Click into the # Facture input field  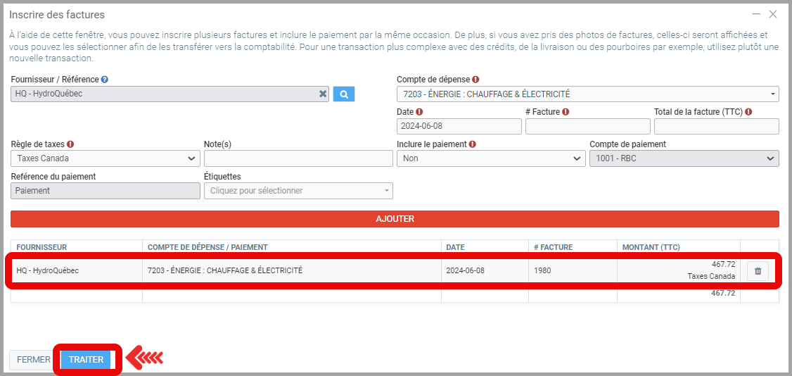click(x=587, y=126)
